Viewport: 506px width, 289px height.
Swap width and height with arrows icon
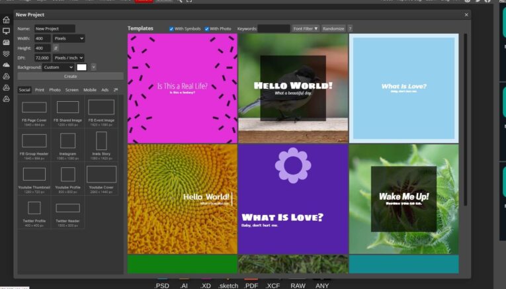click(x=56, y=48)
